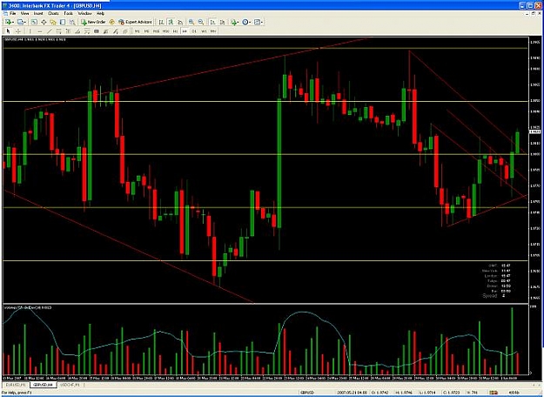The height and width of the screenshot is (397, 544).
Task: Launch the MetaEditor icon
Action: pos(111,22)
